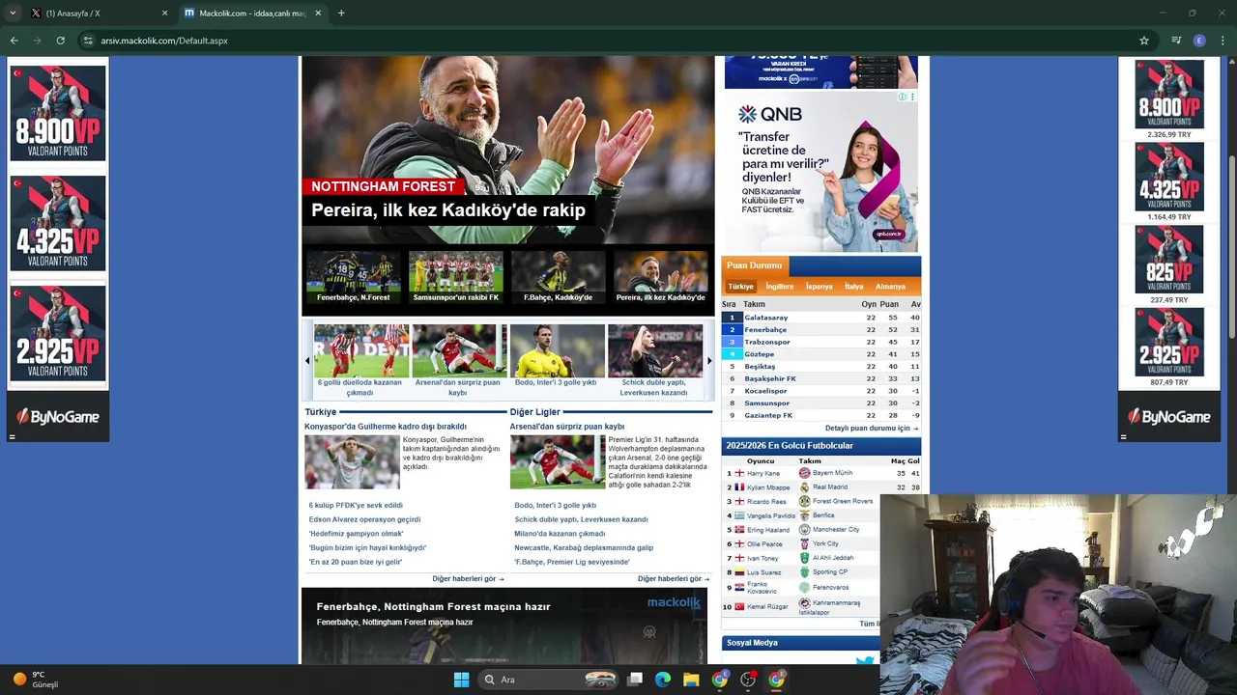Close the Mackolik.com tab

318,14
